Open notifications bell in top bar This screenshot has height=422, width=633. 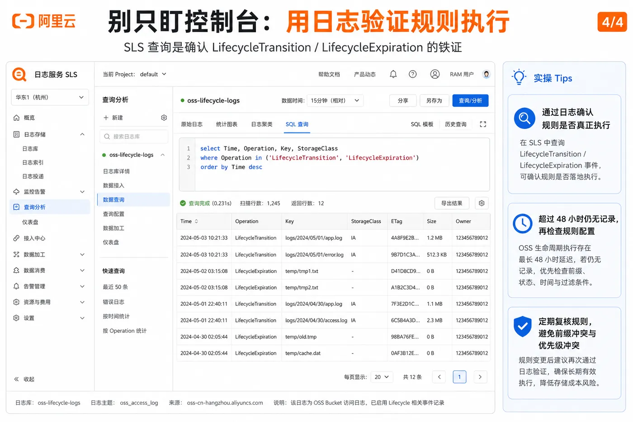click(x=393, y=74)
